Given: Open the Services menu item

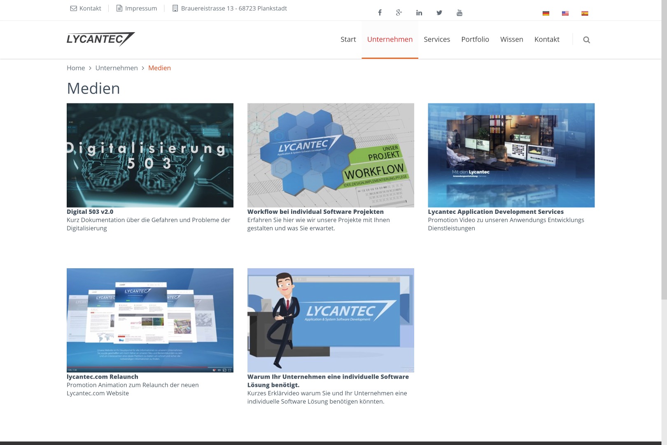Looking at the screenshot, I should (x=437, y=40).
